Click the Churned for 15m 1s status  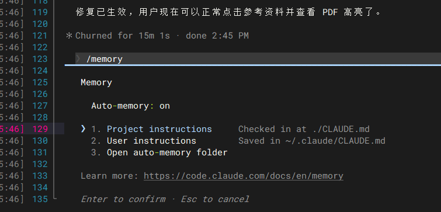pos(123,36)
